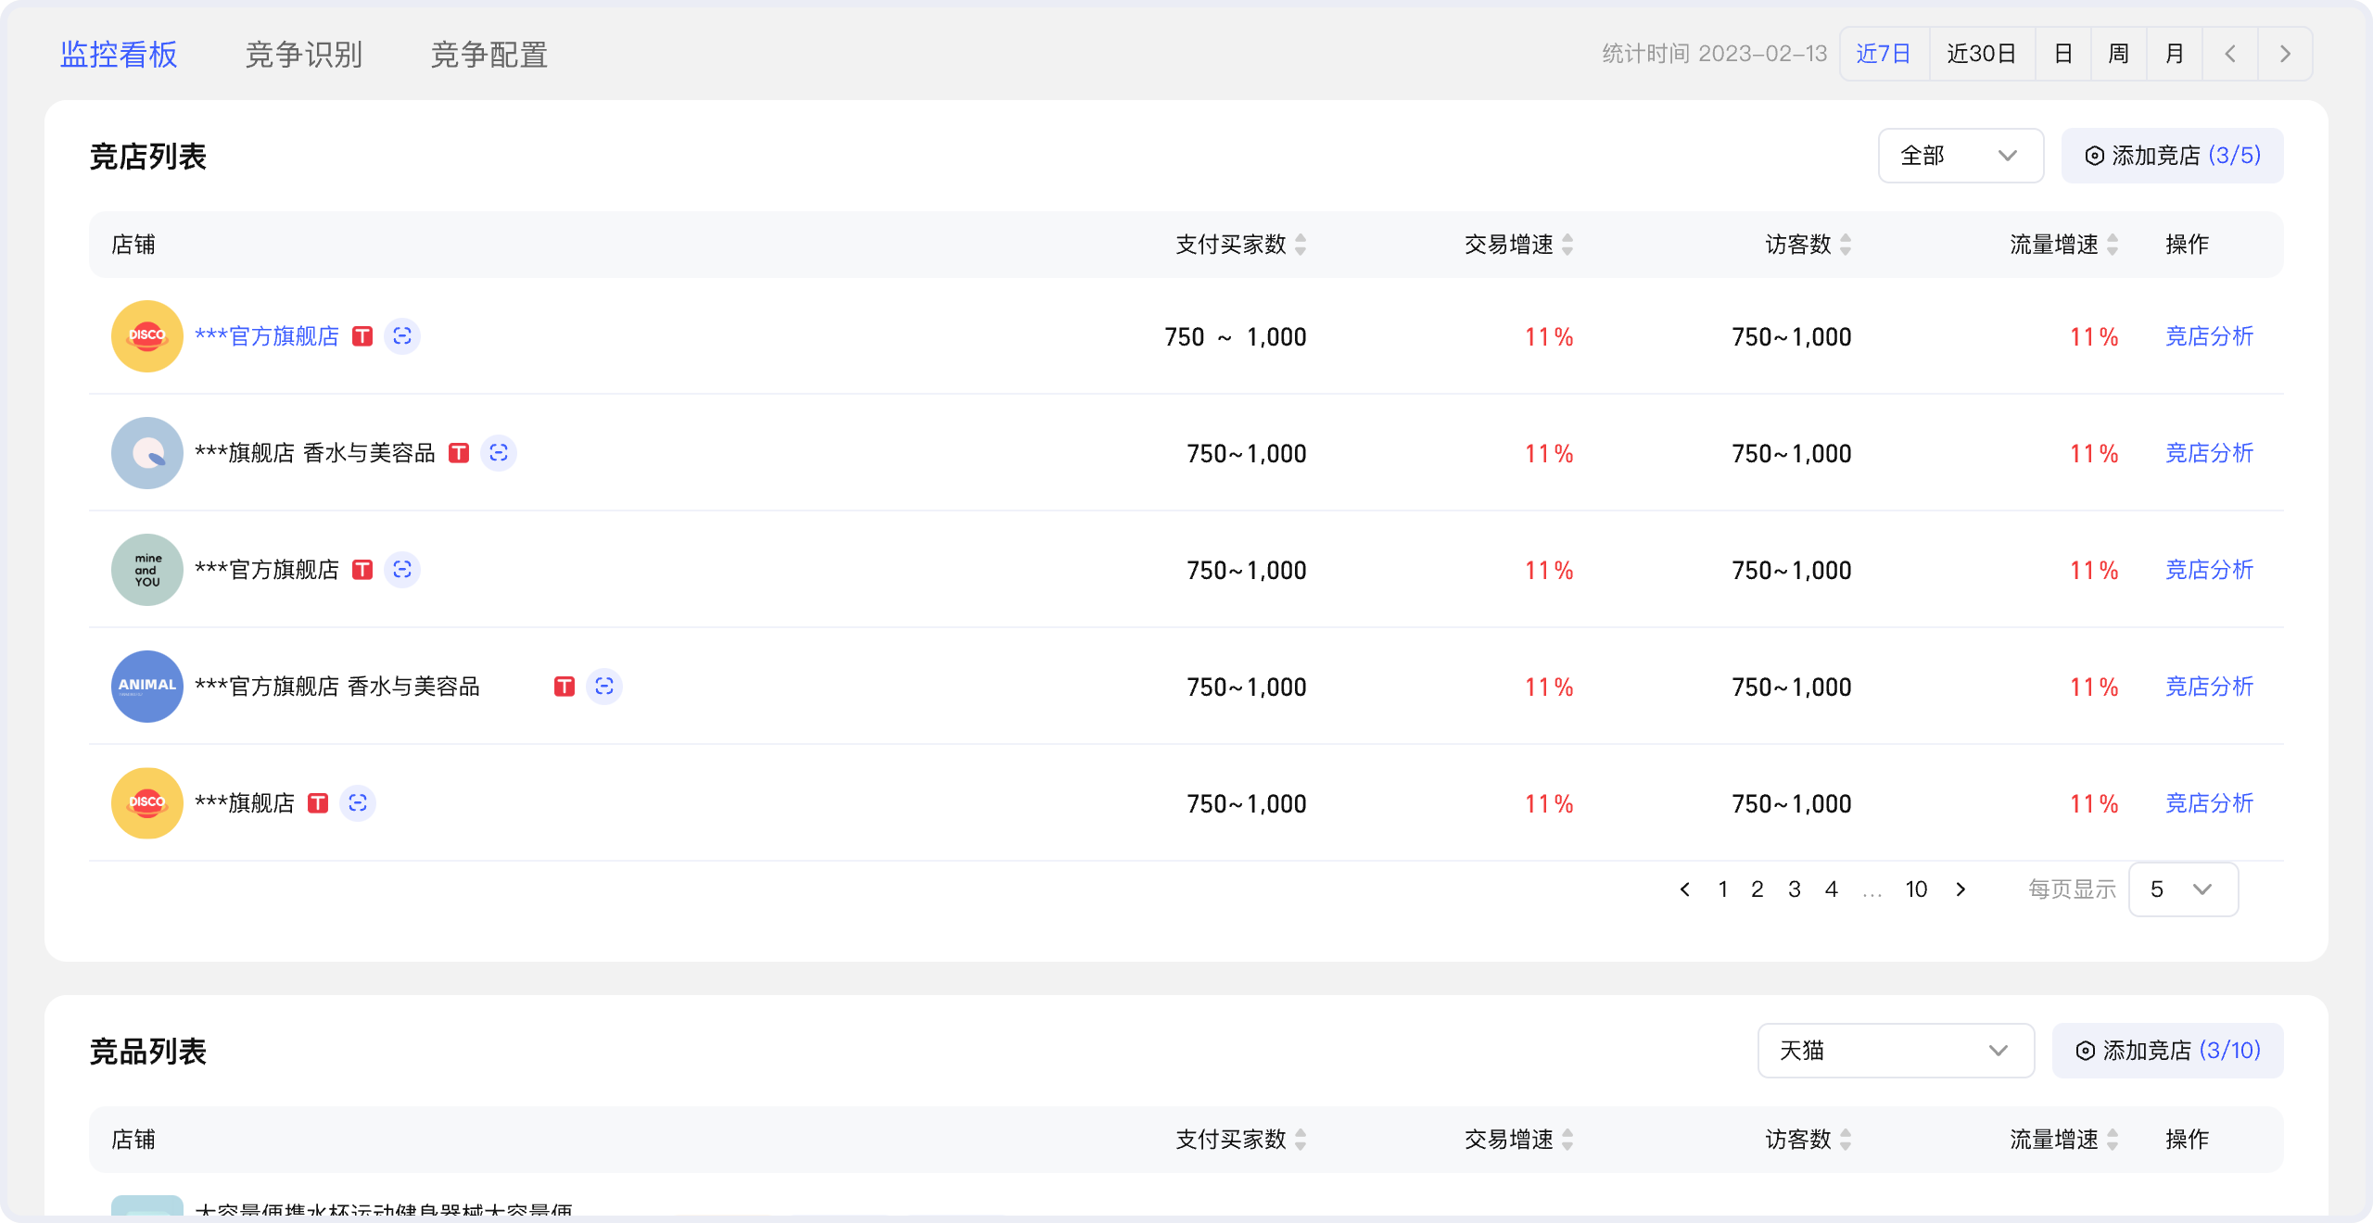Click Tmall badge in mine and YOU row
2373x1223 pixels.
362,570
